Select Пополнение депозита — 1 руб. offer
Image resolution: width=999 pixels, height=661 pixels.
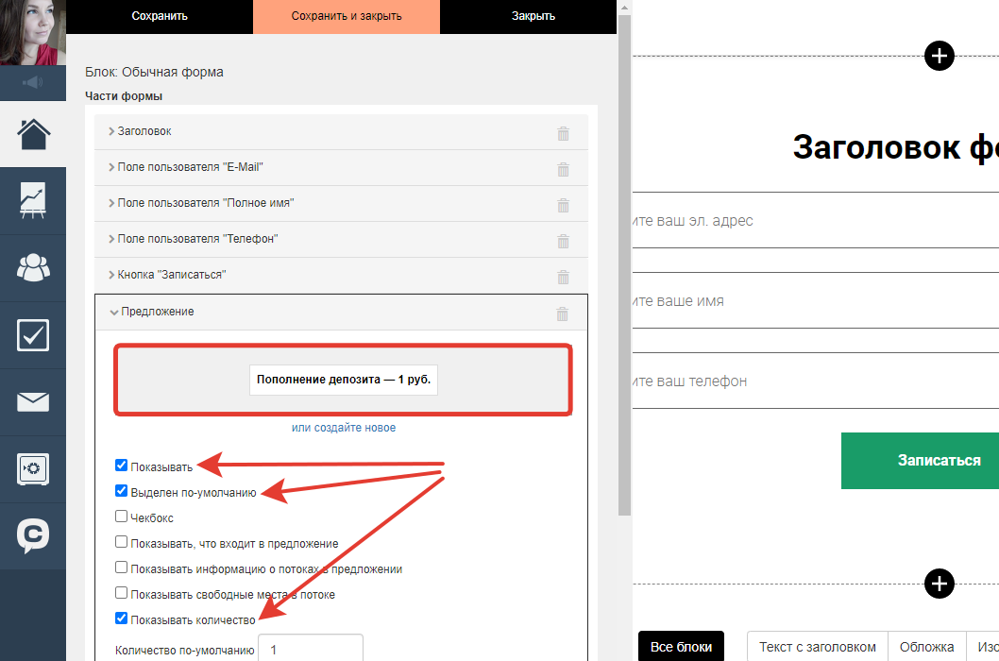pyautogui.click(x=344, y=380)
